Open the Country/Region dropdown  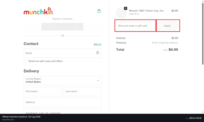62,81
